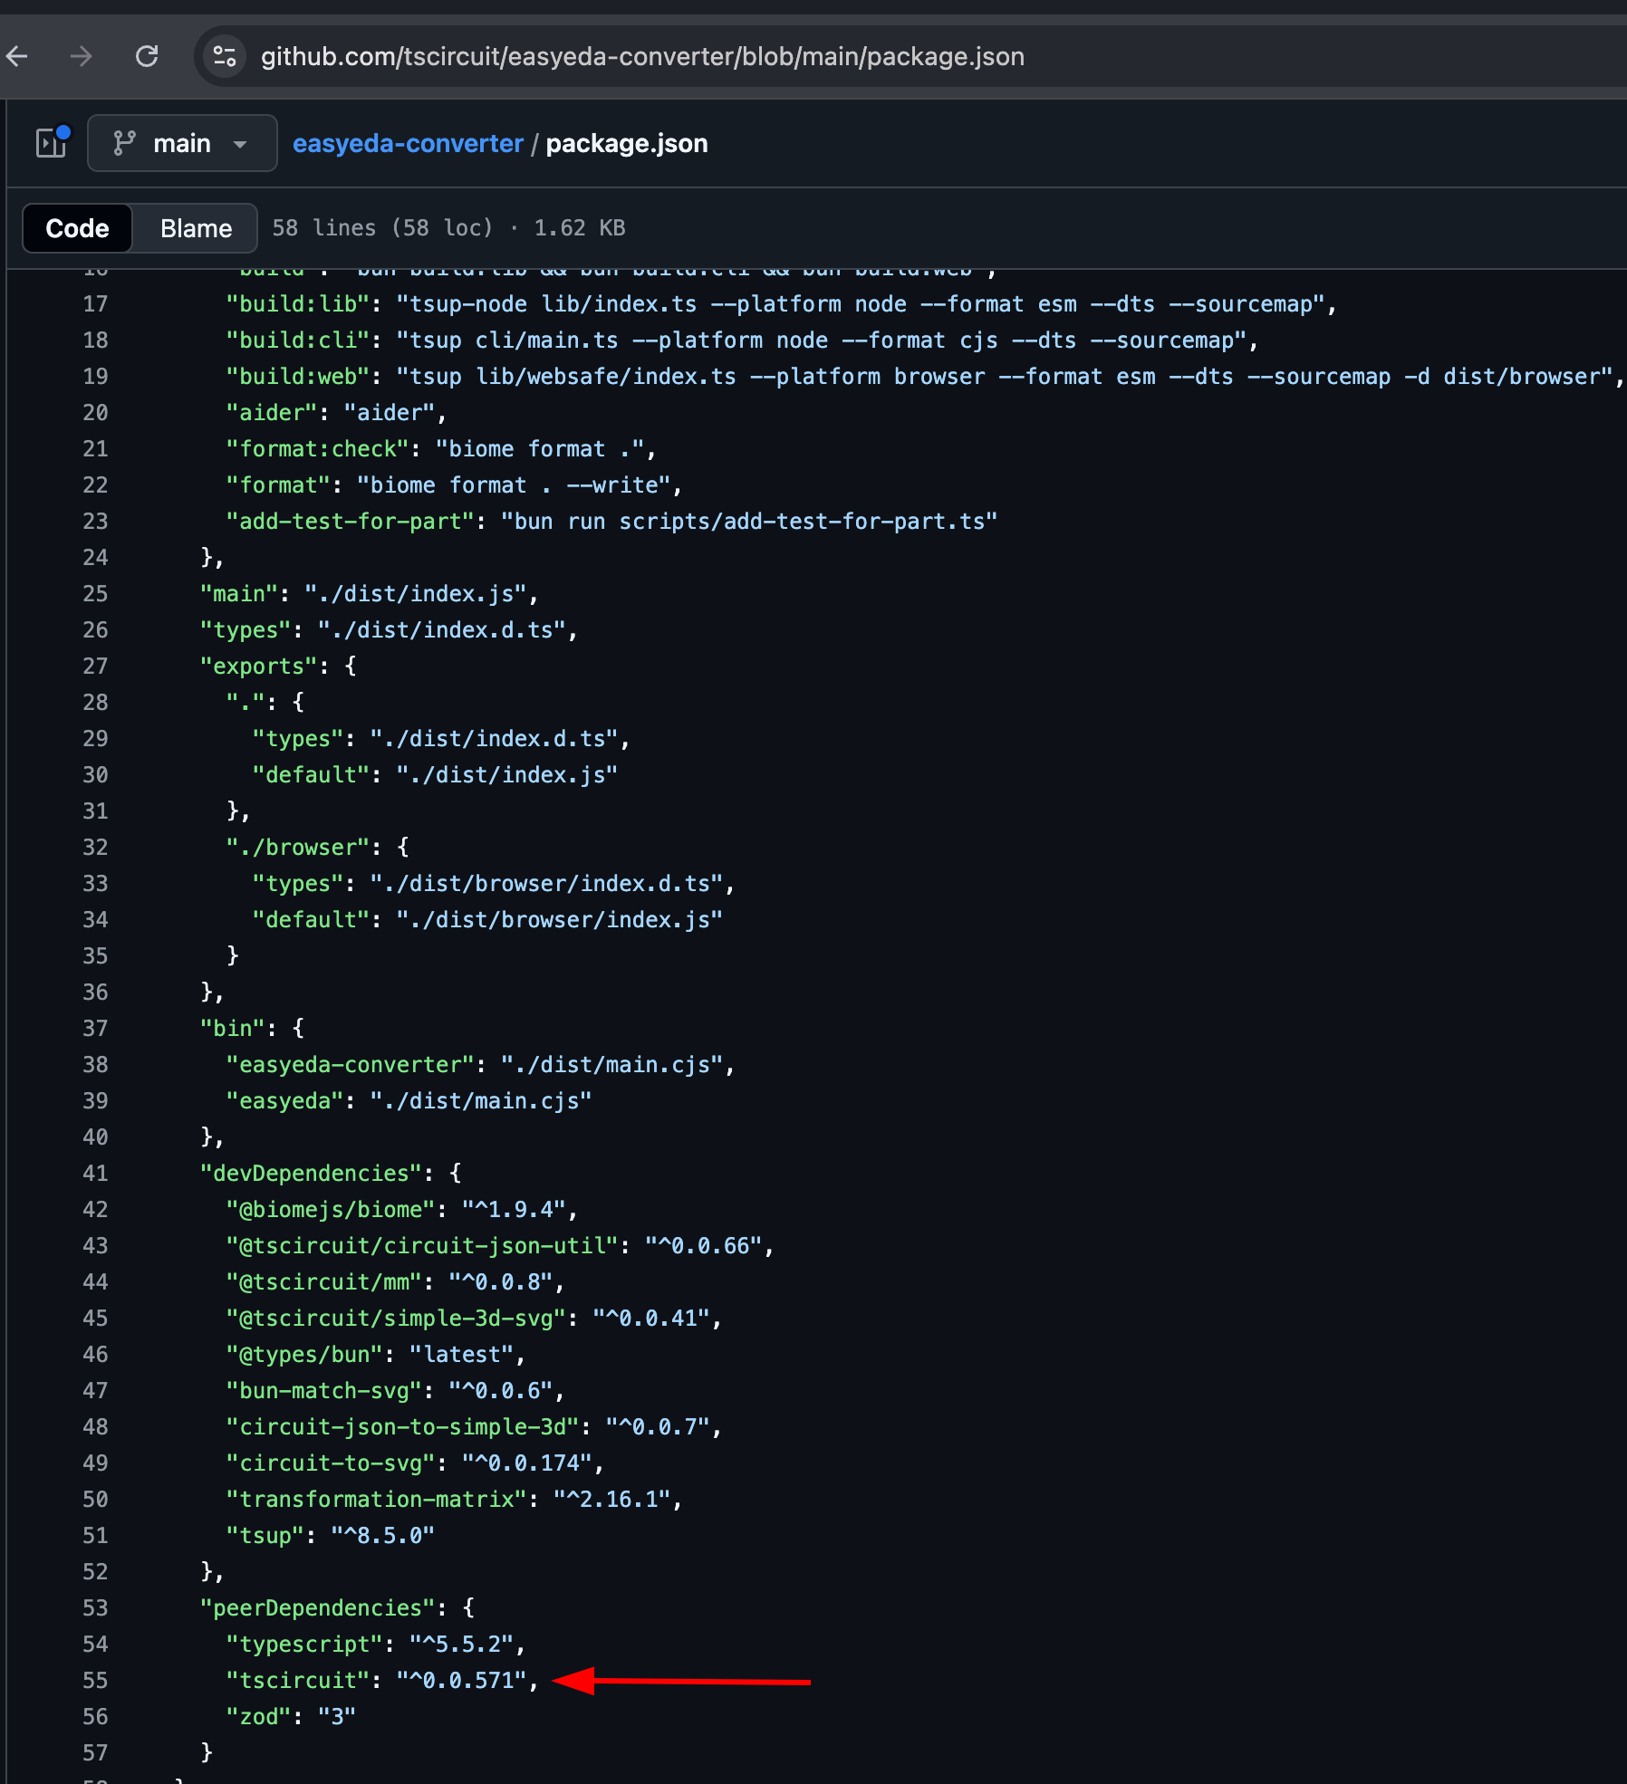Select line number 53

[95, 1608]
